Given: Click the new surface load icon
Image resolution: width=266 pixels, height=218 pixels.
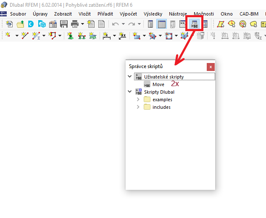Looking at the screenshot, I should click(x=247, y=36).
